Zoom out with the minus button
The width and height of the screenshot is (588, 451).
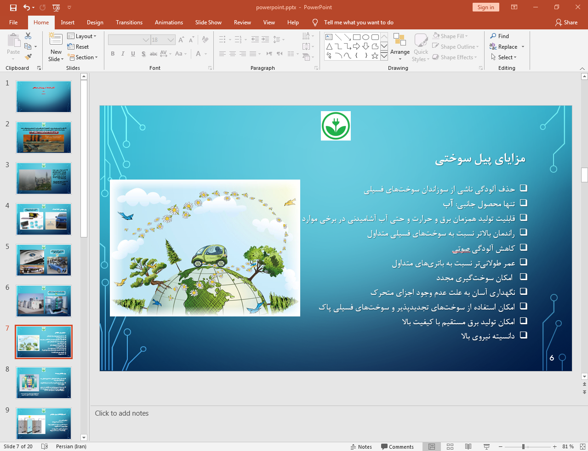(x=501, y=446)
